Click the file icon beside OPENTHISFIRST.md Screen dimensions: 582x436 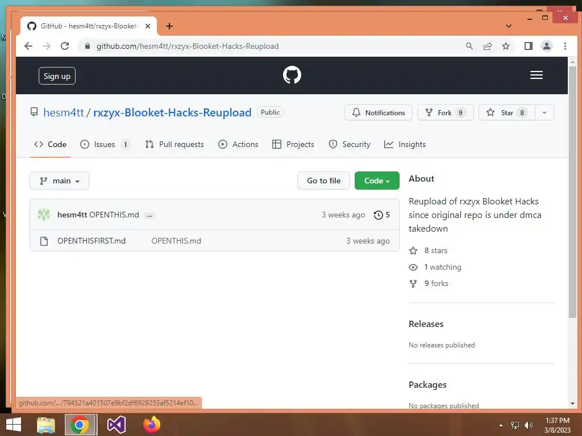click(x=44, y=241)
